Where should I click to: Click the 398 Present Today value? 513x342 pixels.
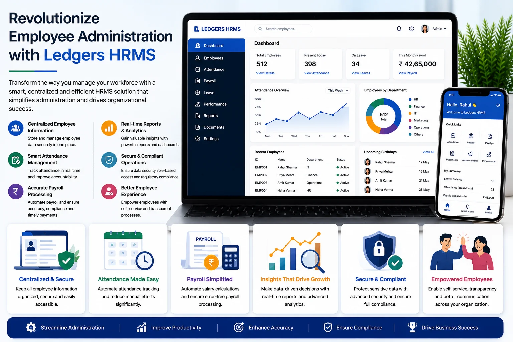(x=310, y=64)
